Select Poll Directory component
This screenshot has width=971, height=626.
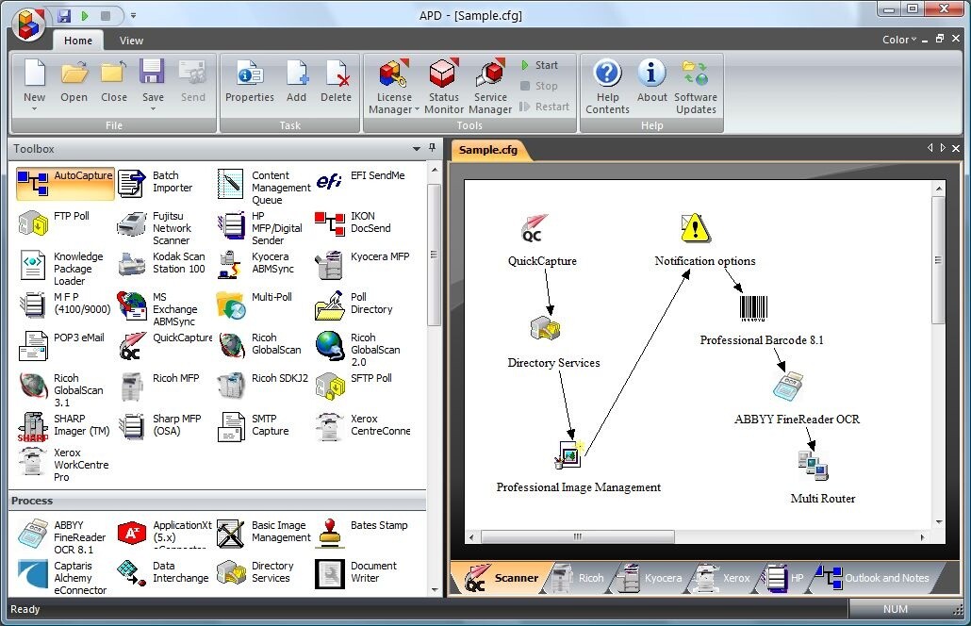click(x=354, y=304)
